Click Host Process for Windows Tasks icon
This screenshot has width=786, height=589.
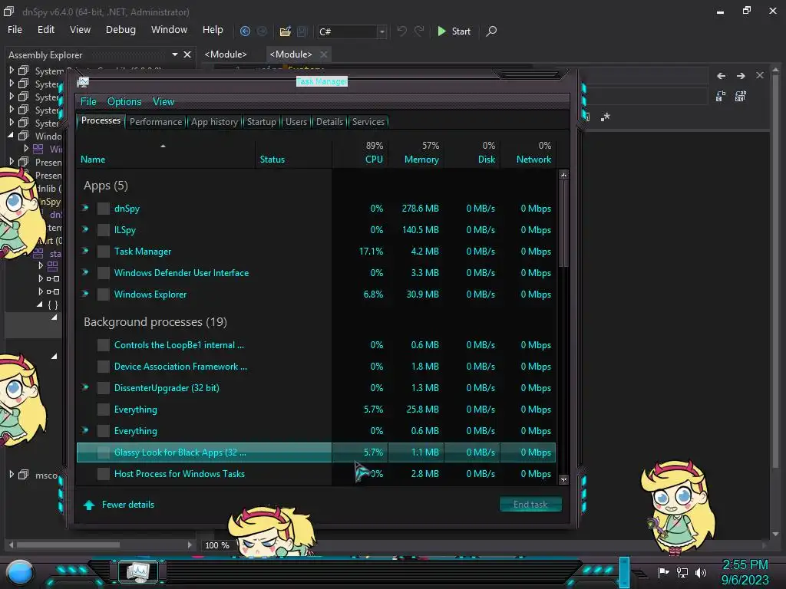(104, 474)
